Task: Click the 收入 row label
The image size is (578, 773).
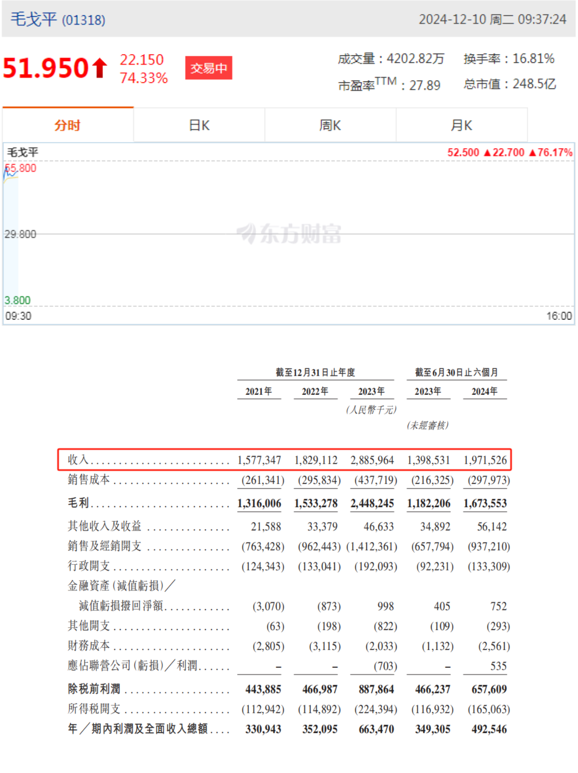Action: click(78, 460)
